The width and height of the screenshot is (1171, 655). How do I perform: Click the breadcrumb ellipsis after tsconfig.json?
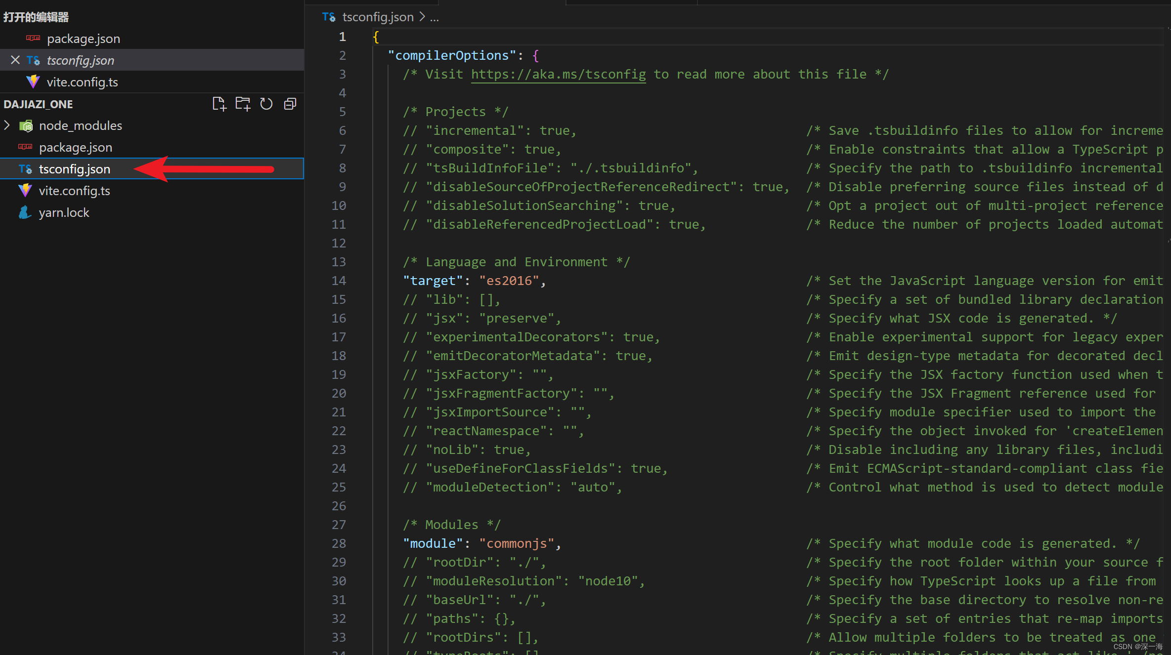coord(434,17)
